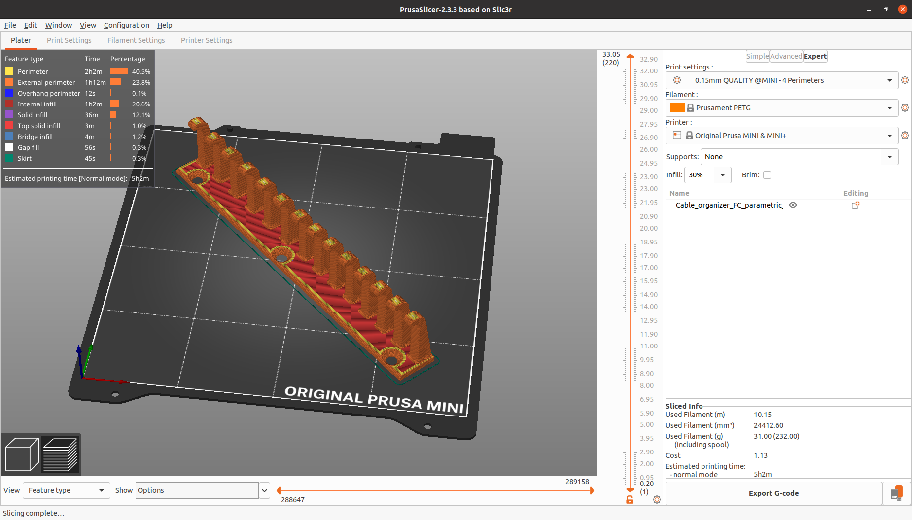Click the horizontal slider left thumb
Screen dimensions: 912x520
point(279,490)
